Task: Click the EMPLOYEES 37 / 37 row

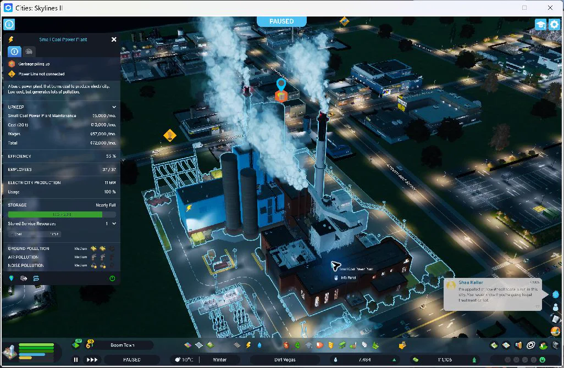Action: 62,170
